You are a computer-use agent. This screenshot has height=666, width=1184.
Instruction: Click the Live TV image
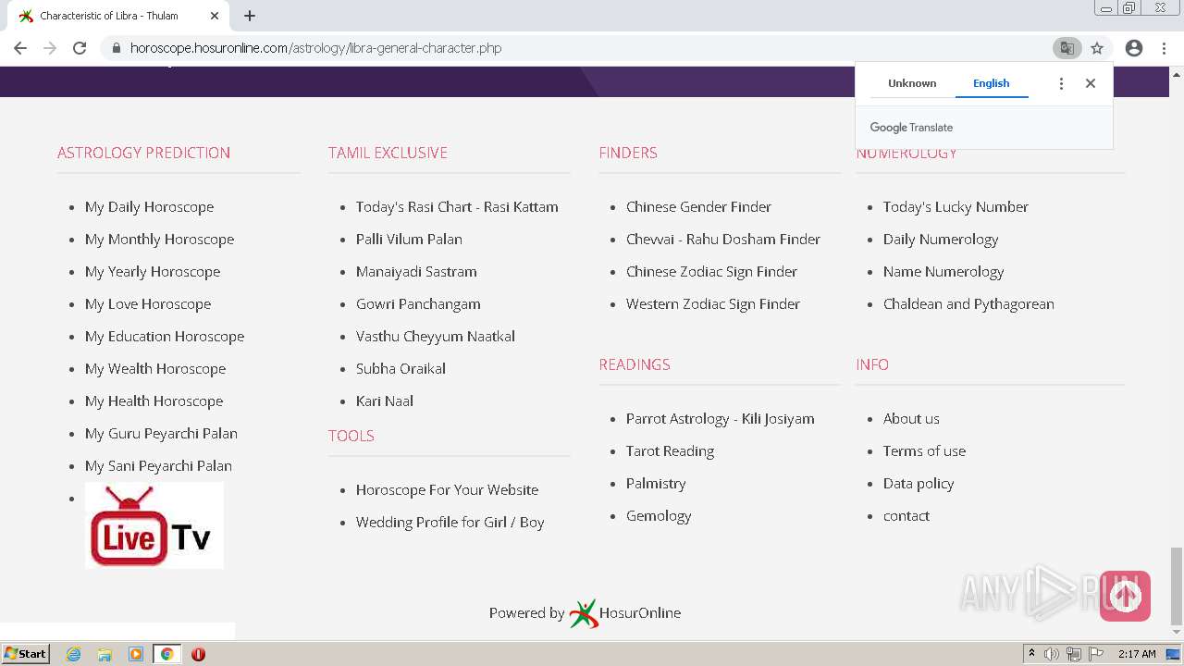pyautogui.click(x=154, y=524)
